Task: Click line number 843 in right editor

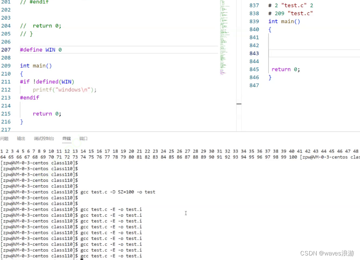Action: [x=254, y=54]
